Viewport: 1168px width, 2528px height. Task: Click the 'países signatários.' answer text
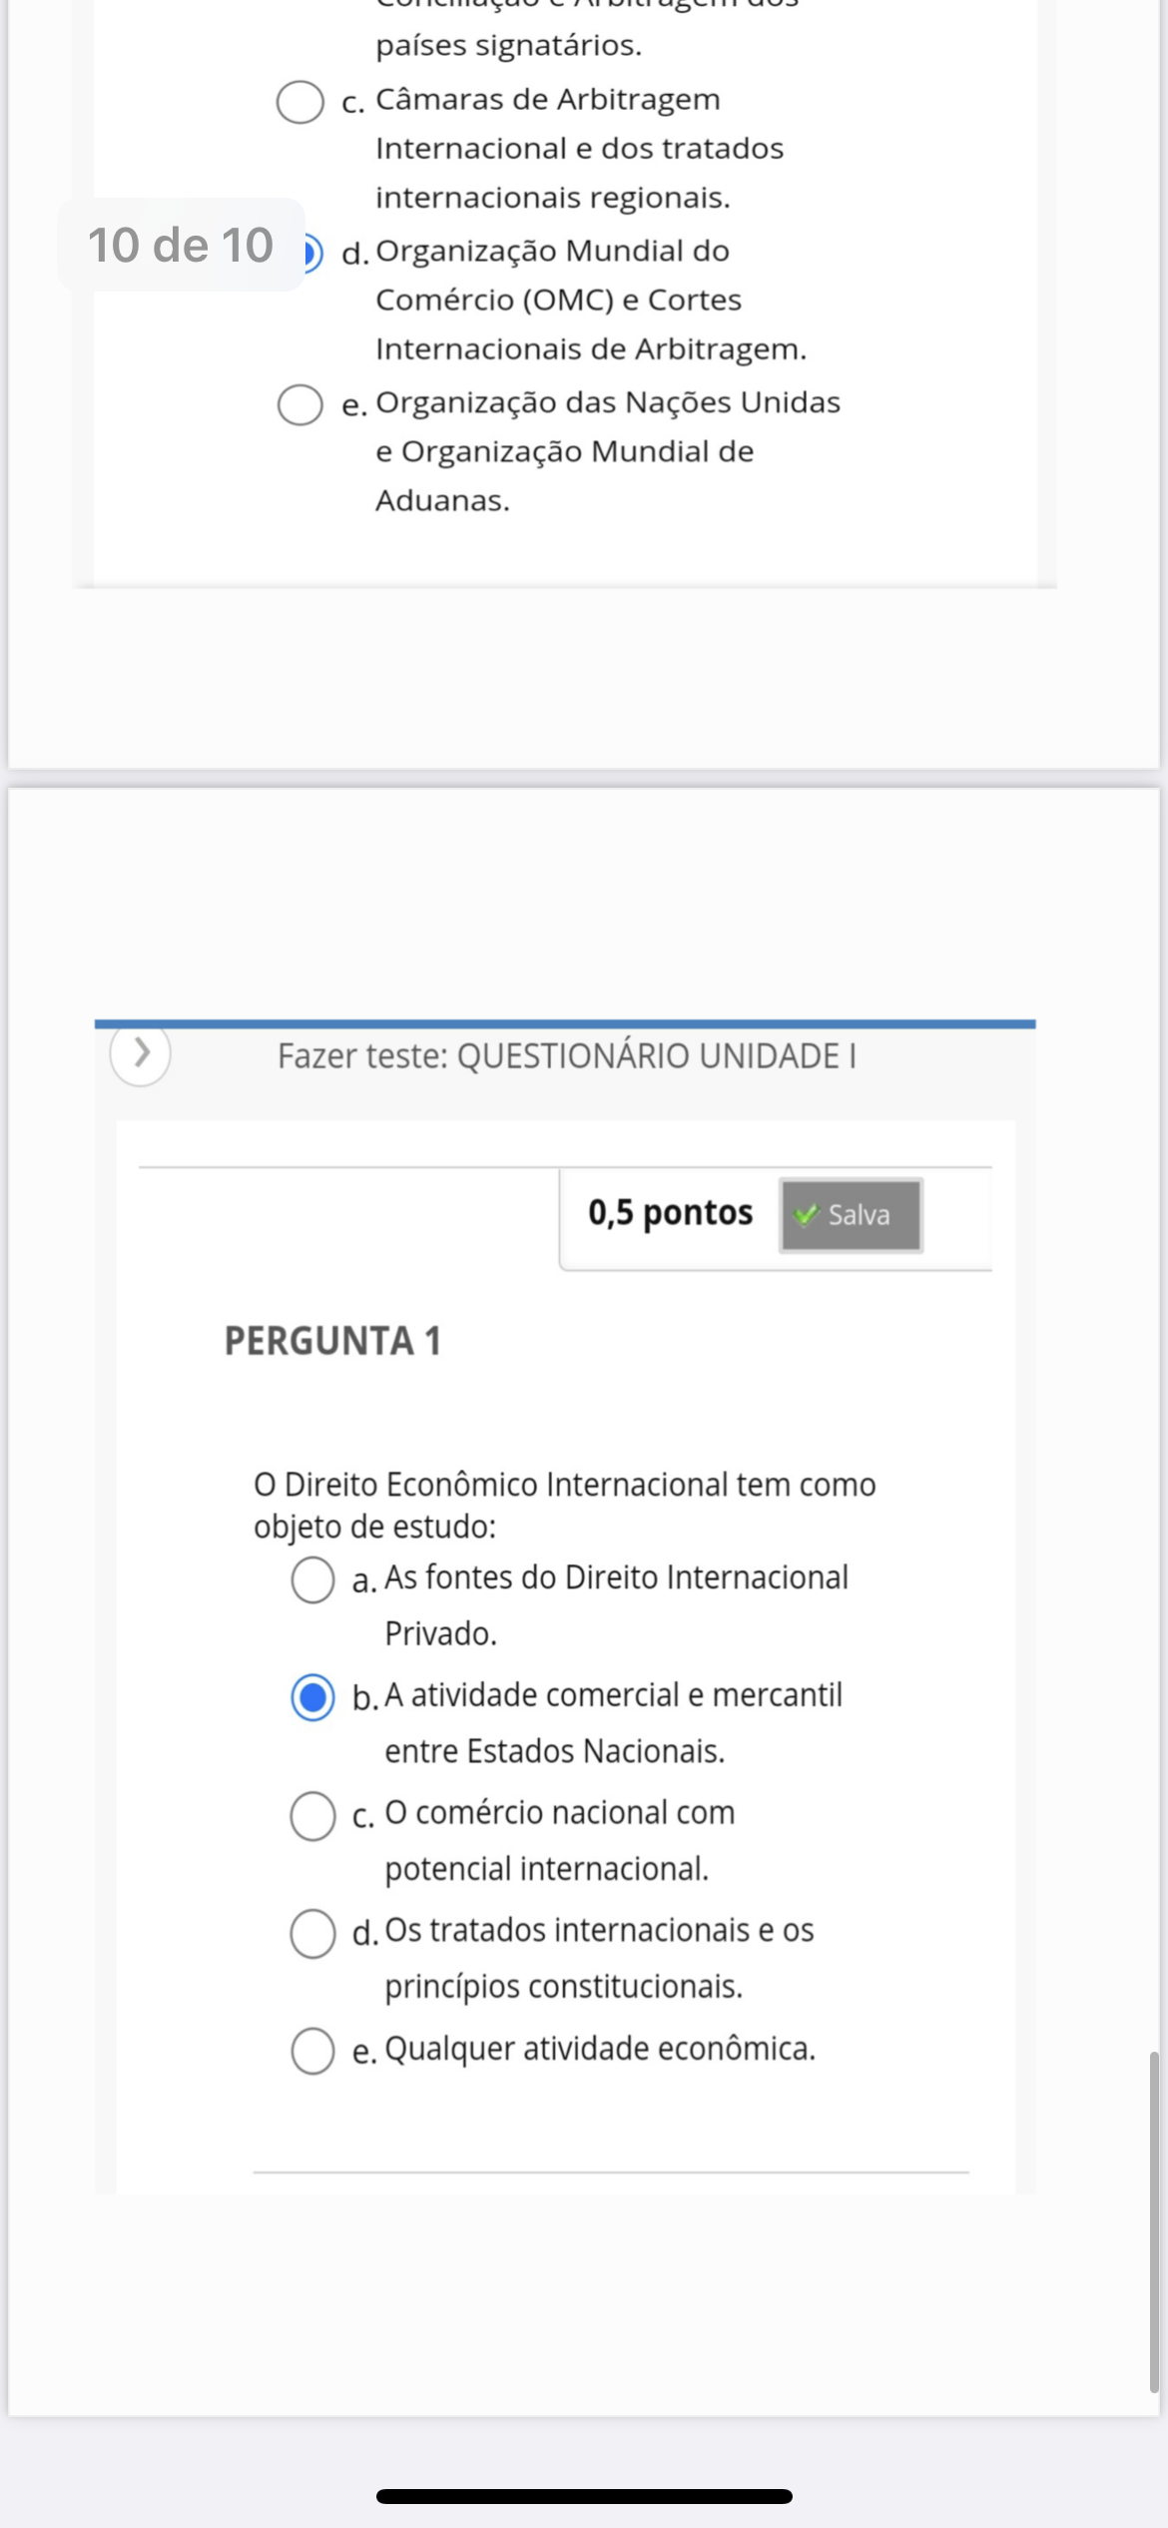point(508,46)
